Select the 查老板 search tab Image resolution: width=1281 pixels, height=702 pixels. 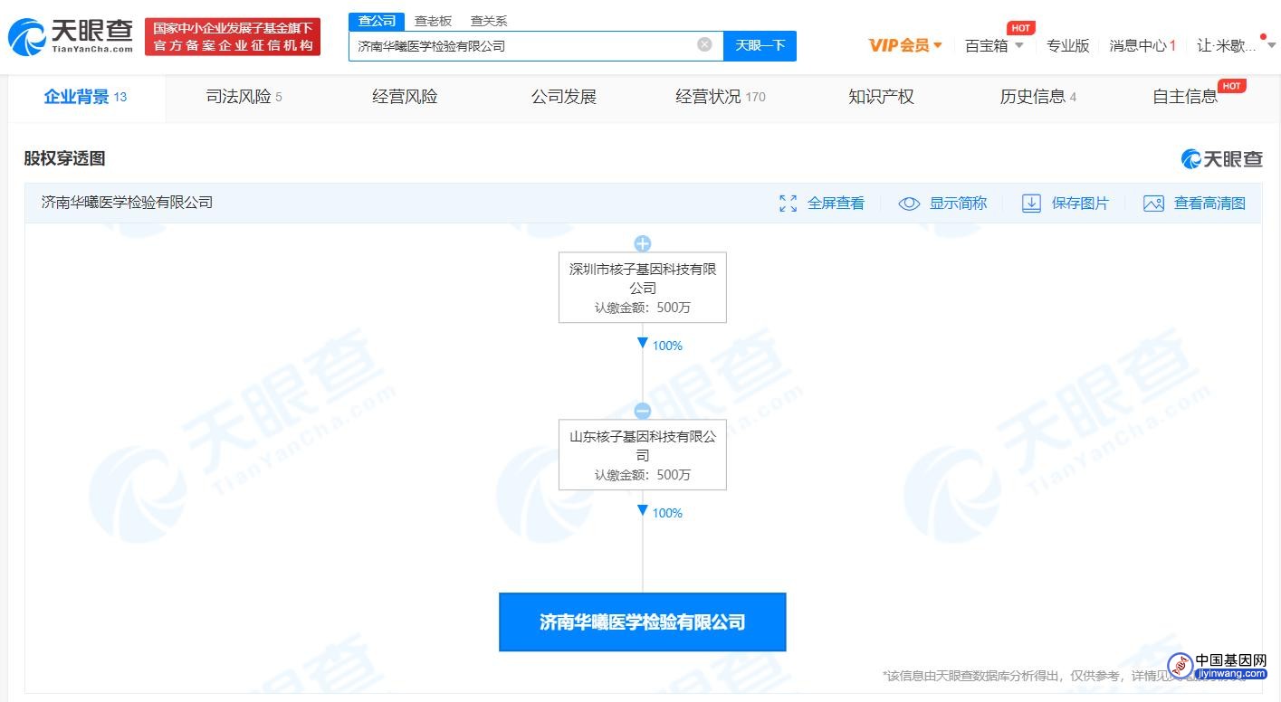[x=433, y=21]
